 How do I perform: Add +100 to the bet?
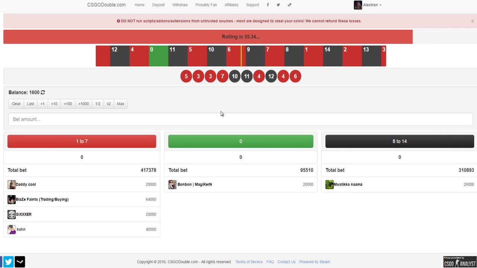(68, 104)
